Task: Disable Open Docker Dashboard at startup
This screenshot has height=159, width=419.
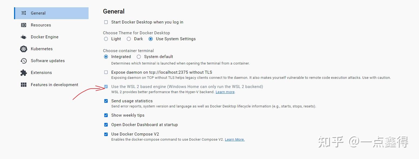Action: pyautogui.click(x=106, y=125)
